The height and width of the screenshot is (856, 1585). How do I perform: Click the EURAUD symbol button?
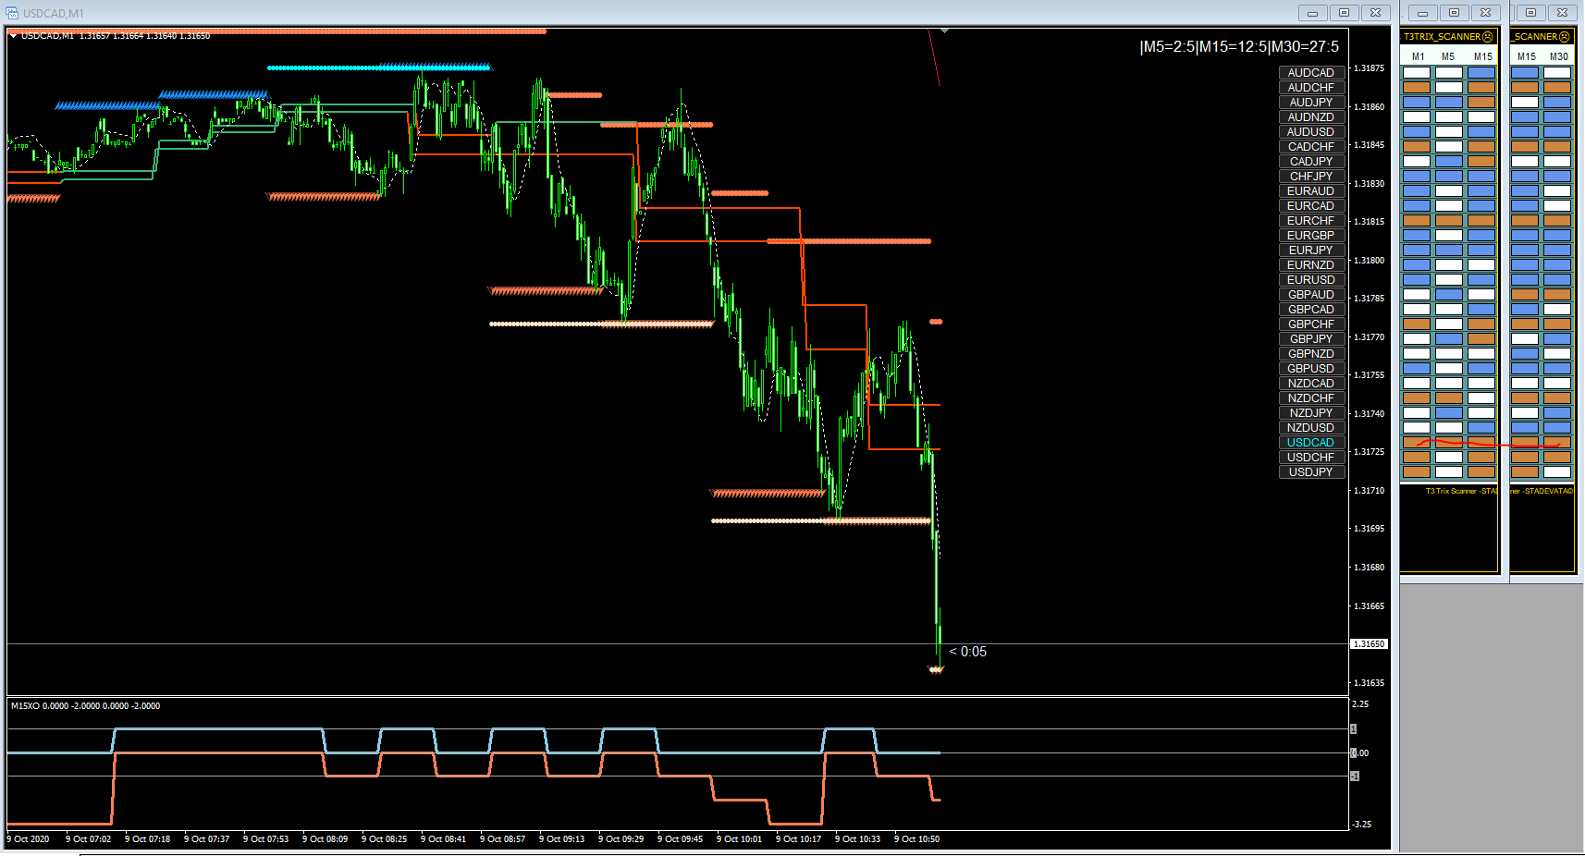(x=1311, y=191)
